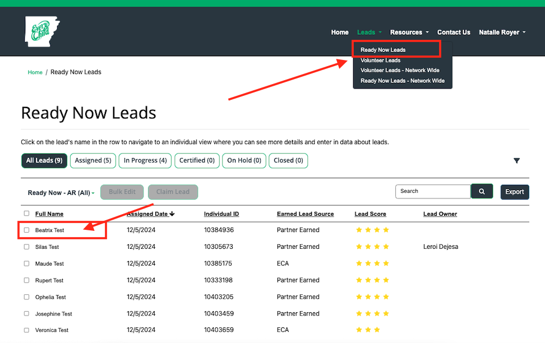Click the magnifying glass search button
The height and width of the screenshot is (343, 545).
(x=482, y=191)
